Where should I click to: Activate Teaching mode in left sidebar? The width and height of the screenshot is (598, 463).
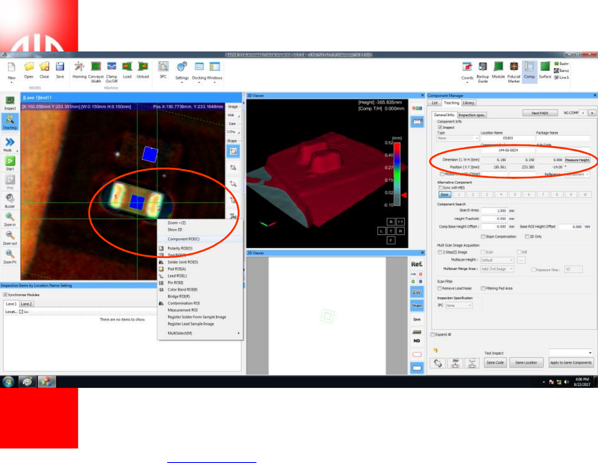tap(10, 122)
